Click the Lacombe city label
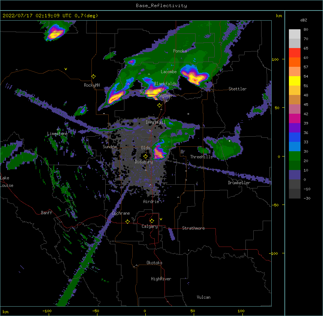Screen dimensions: 323x316 pyautogui.click(x=169, y=72)
